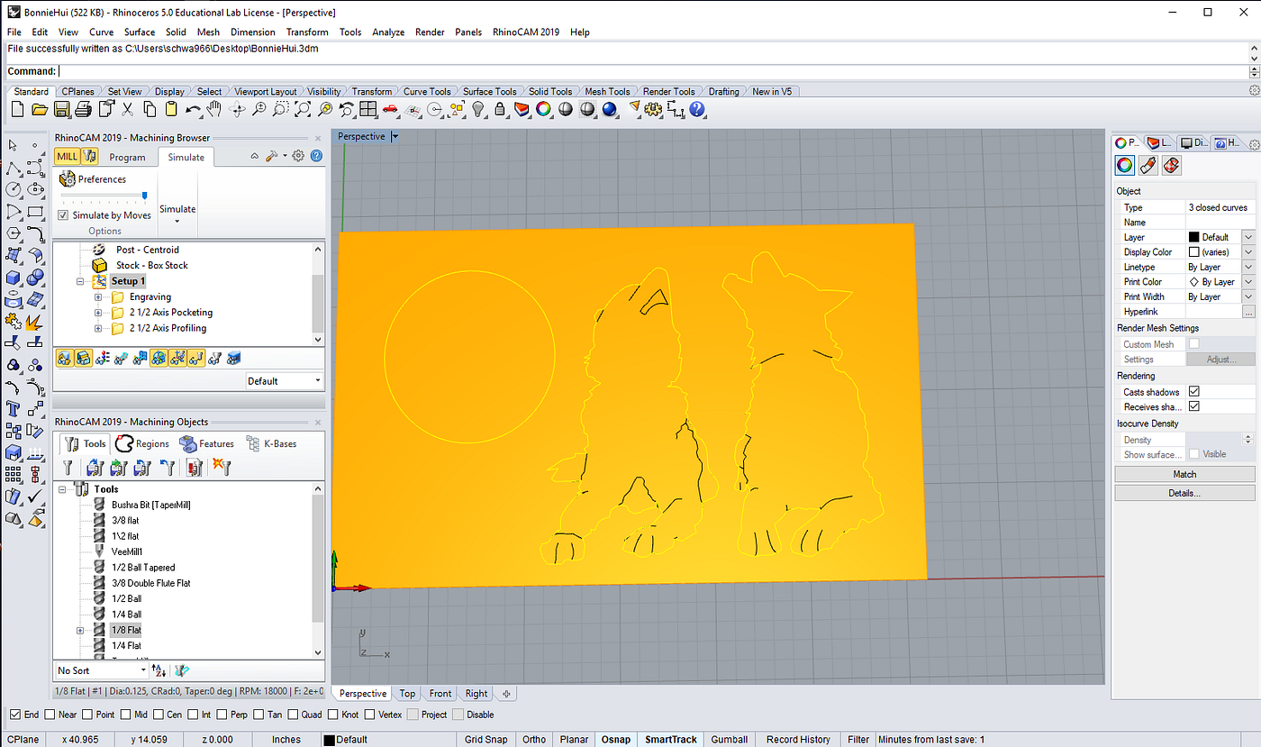The width and height of the screenshot is (1261, 747).
Task: Toggle Grid Snap in status bar
Action: (485, 739)
